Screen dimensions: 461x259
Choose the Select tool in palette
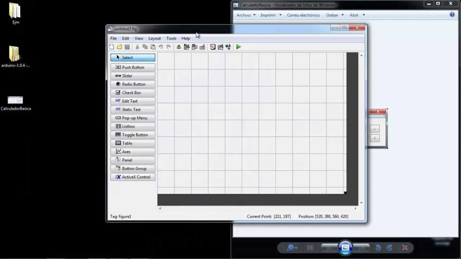(x=133, y=58)
